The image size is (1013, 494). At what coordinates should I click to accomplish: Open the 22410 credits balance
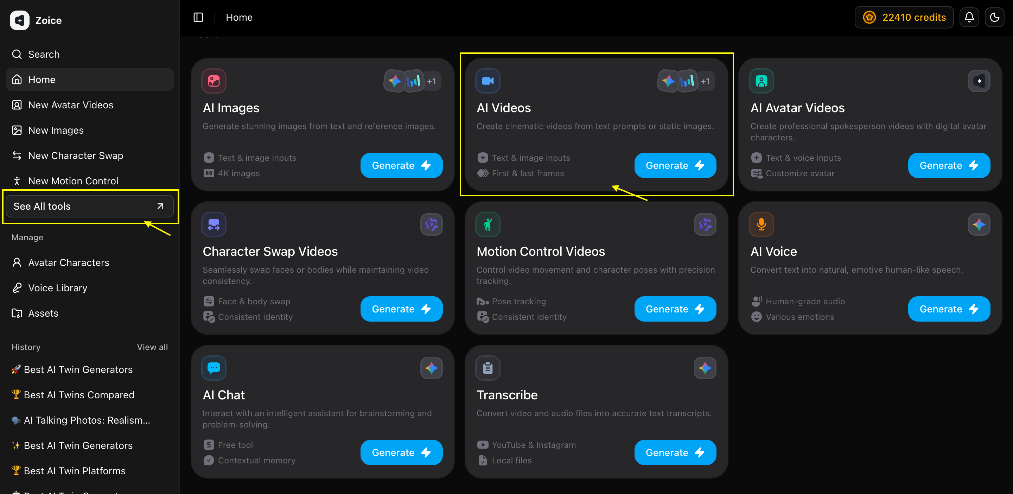(904, 17)
